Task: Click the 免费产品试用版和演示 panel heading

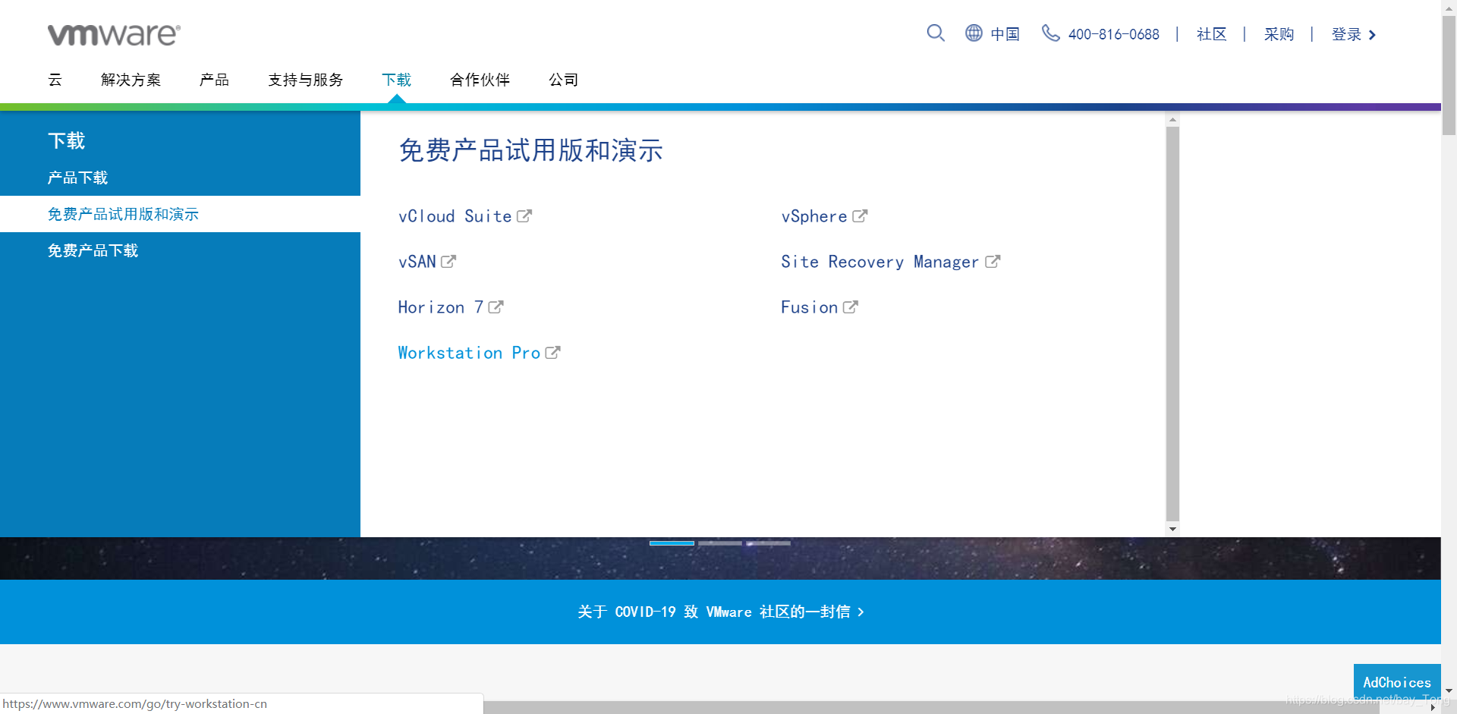Action: tap(530, 150)
